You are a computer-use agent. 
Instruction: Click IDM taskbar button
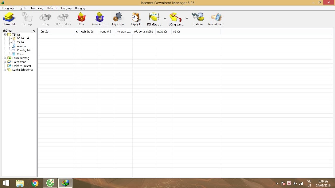click(65, 183)
